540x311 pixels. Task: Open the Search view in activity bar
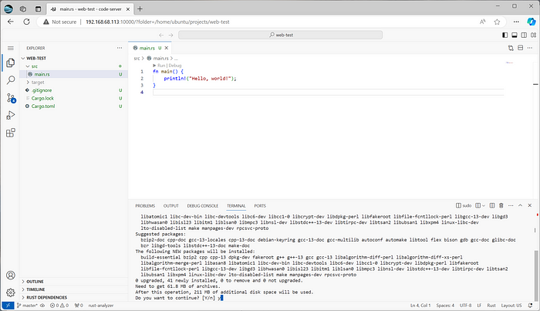click(x=11, y=81)
